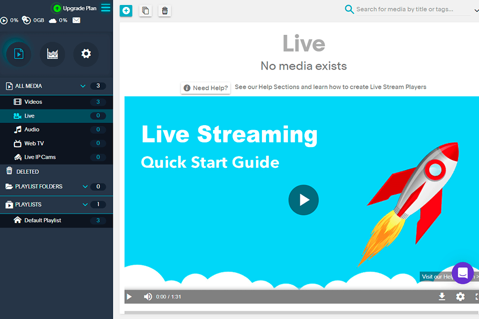Select the media library round icon

coord(18,54)
